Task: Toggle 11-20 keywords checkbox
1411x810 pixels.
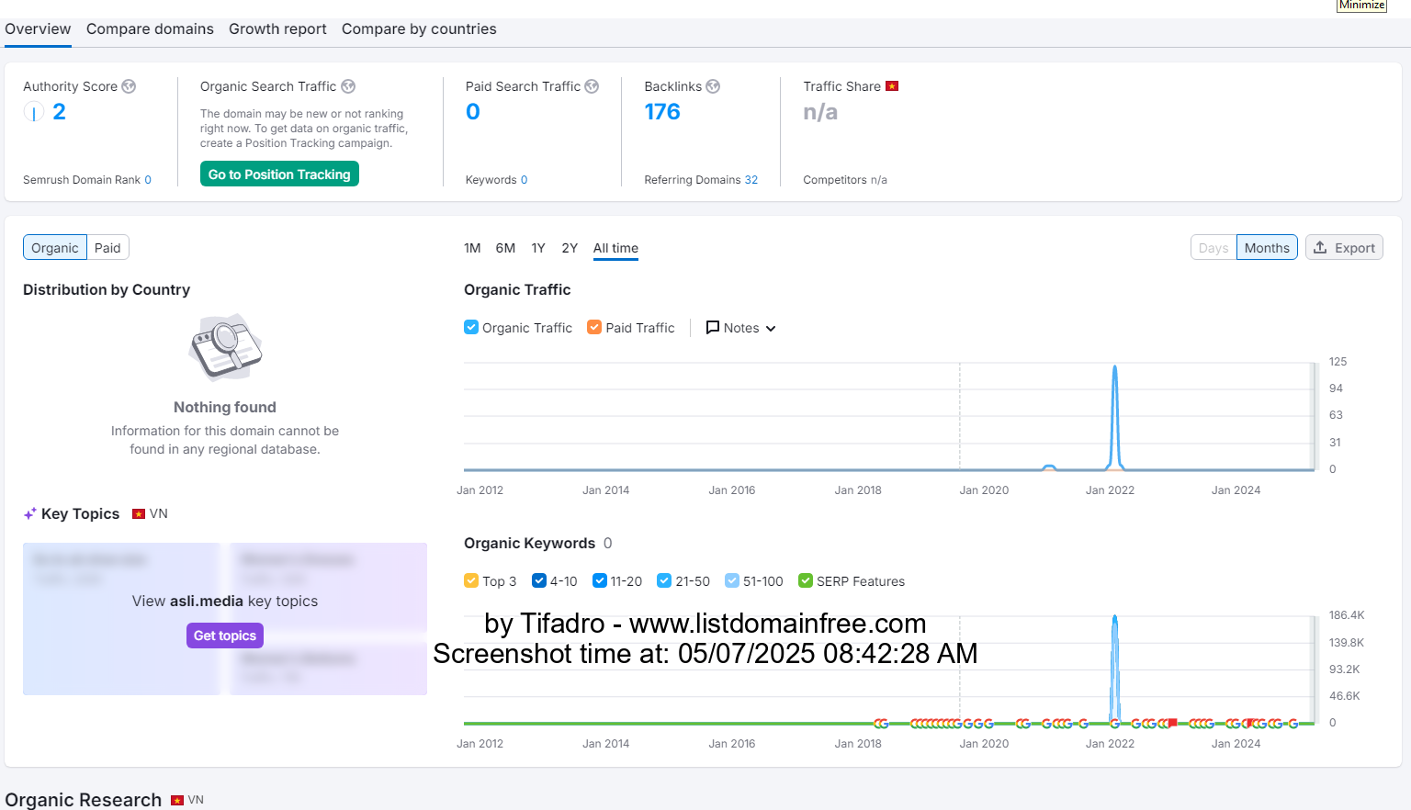Action: tap(600, 580)
